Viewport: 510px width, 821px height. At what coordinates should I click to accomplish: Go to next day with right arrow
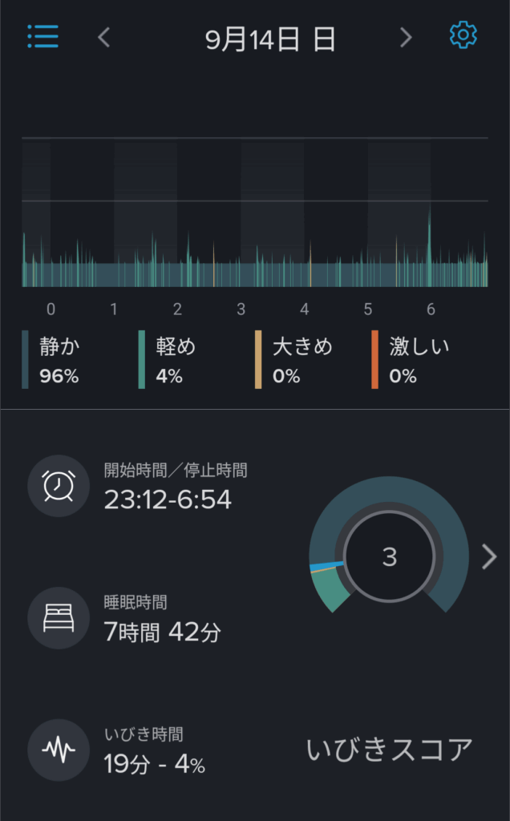[406, 38]
